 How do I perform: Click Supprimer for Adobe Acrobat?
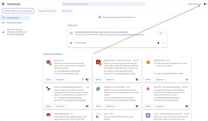pyautogui.click(x=110, y=80)
